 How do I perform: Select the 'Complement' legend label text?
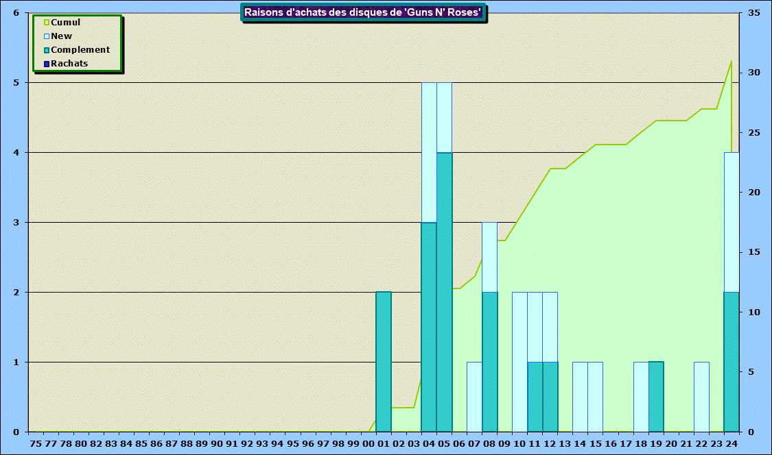(80, 50)
